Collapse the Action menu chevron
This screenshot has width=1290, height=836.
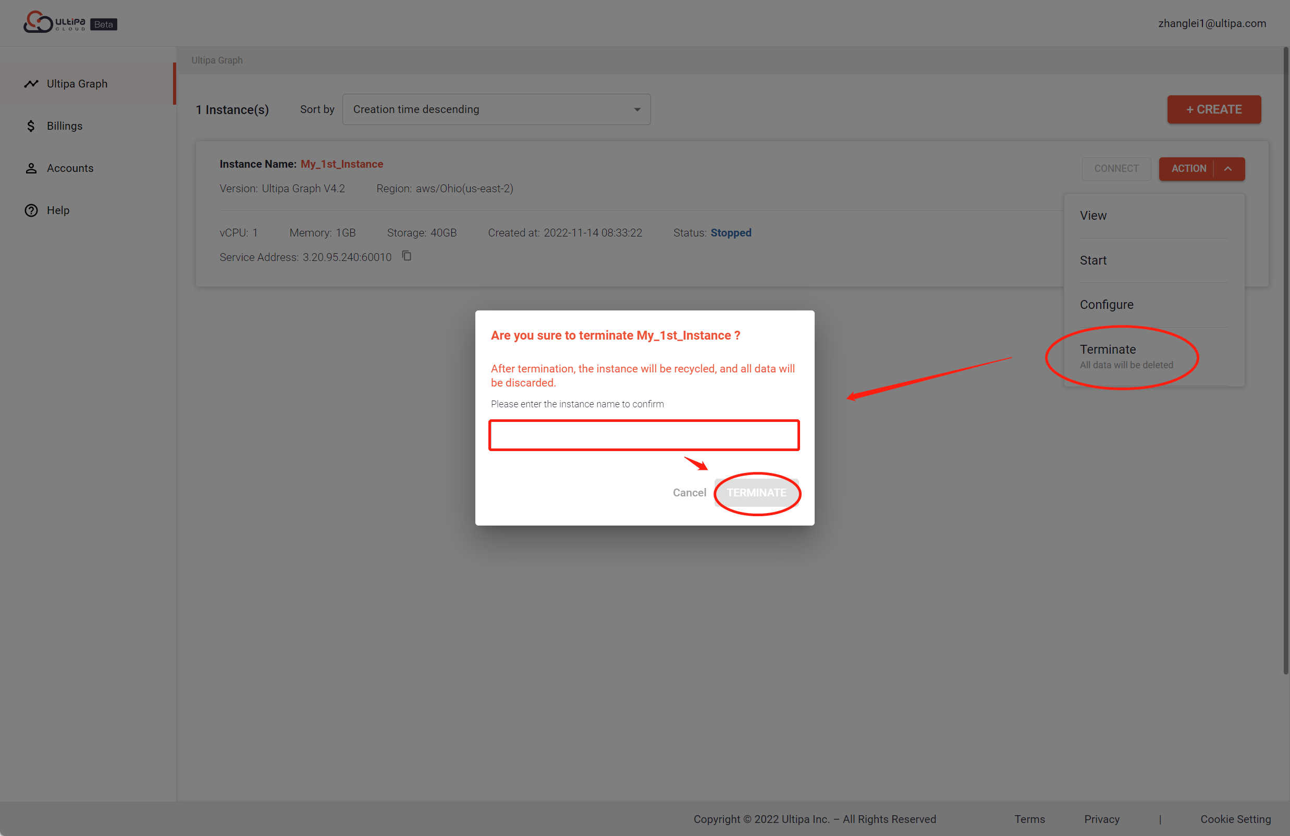coord(1228,168)
